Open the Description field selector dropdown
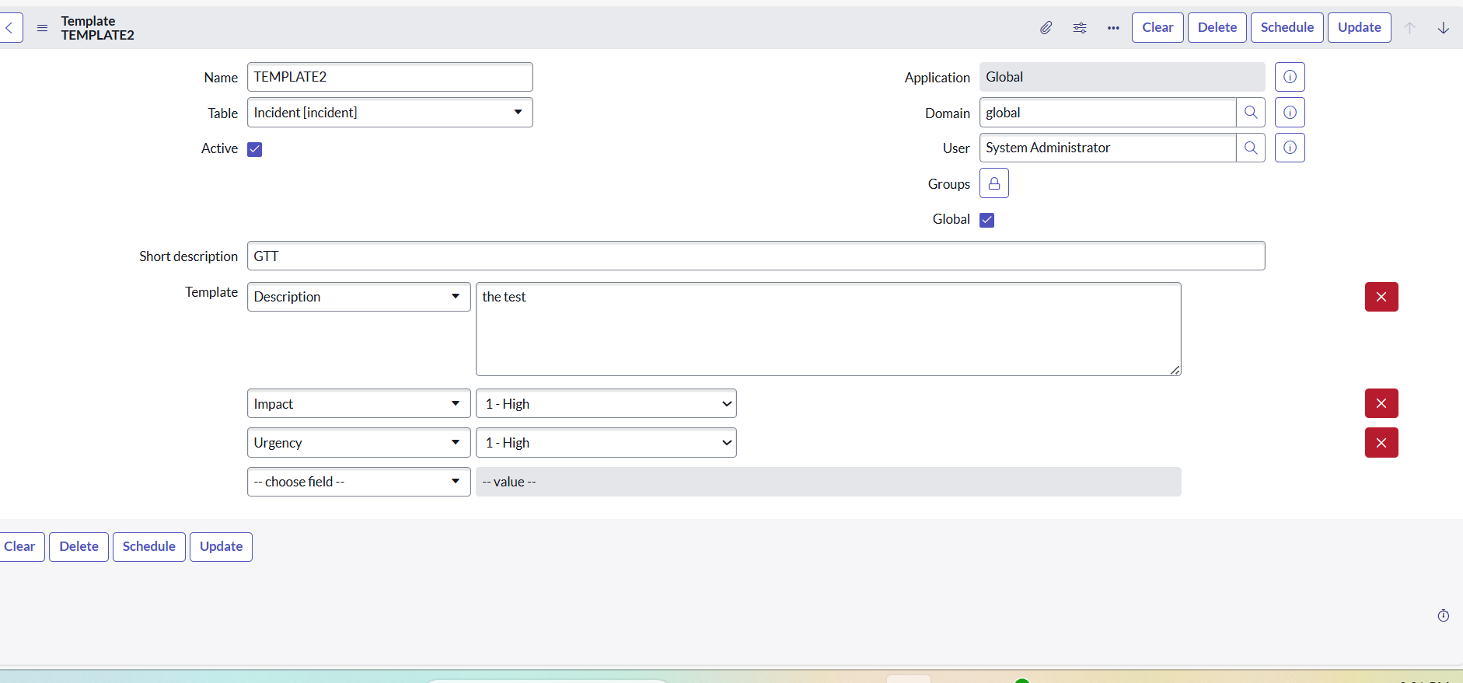The image size is (1463, 683). click(x=359, y=297)
